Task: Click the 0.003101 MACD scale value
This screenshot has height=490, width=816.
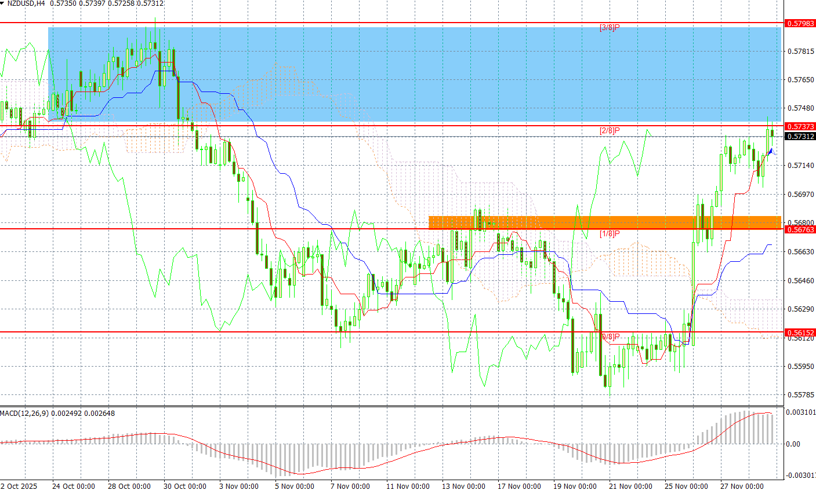Action: (x=801, y=412)
